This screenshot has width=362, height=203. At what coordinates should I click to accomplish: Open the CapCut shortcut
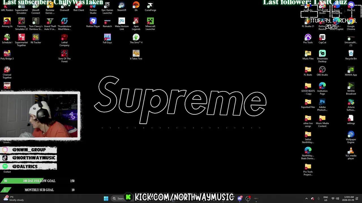322,39
